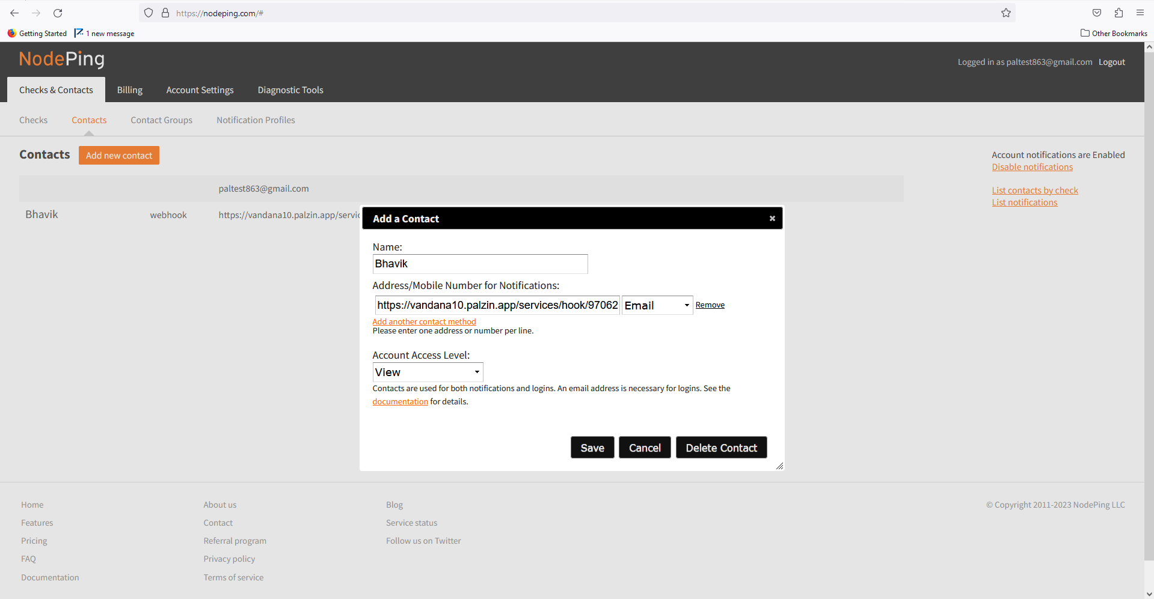This screenshot has height=599, width=1154.
Task: Click the browser URL address bar
Action: 577,13
